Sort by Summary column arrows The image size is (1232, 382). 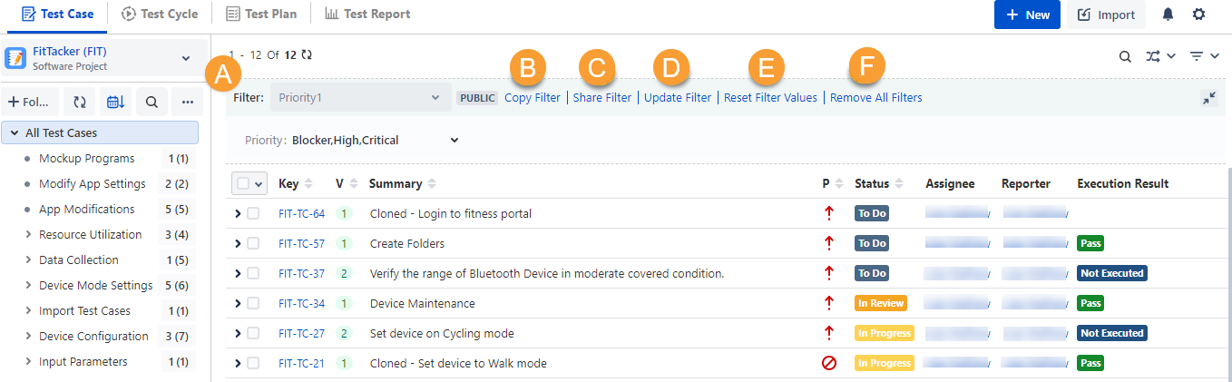click(x=432, y=183)
